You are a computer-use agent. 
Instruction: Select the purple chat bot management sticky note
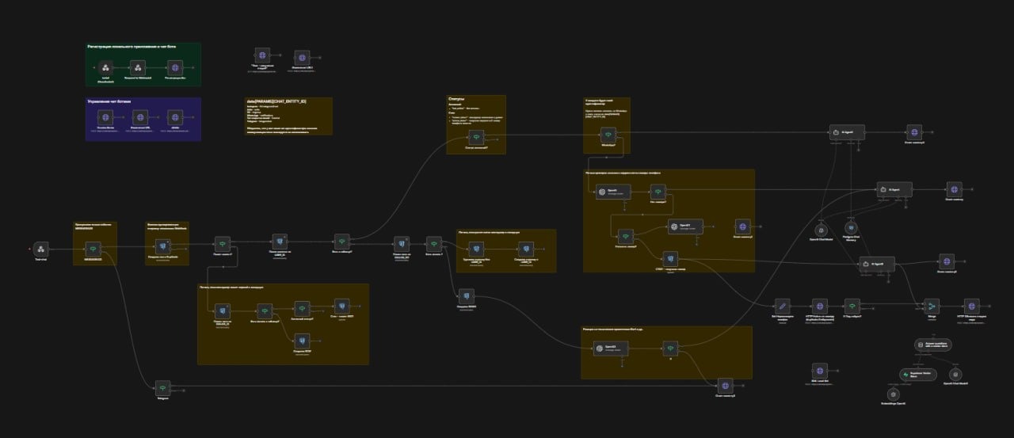pos(143,119)
